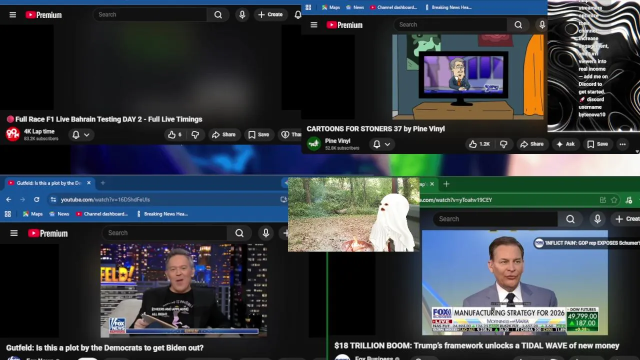Viewport: 640px width, 360px height.
Task: Open Breaking News bookmark in Pine Vinyl window
Action: coord(447,7)
